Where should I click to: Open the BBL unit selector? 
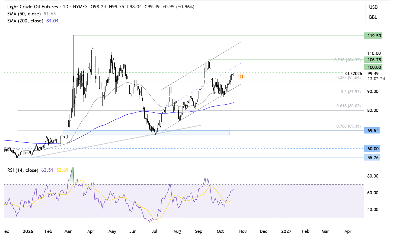373,17
